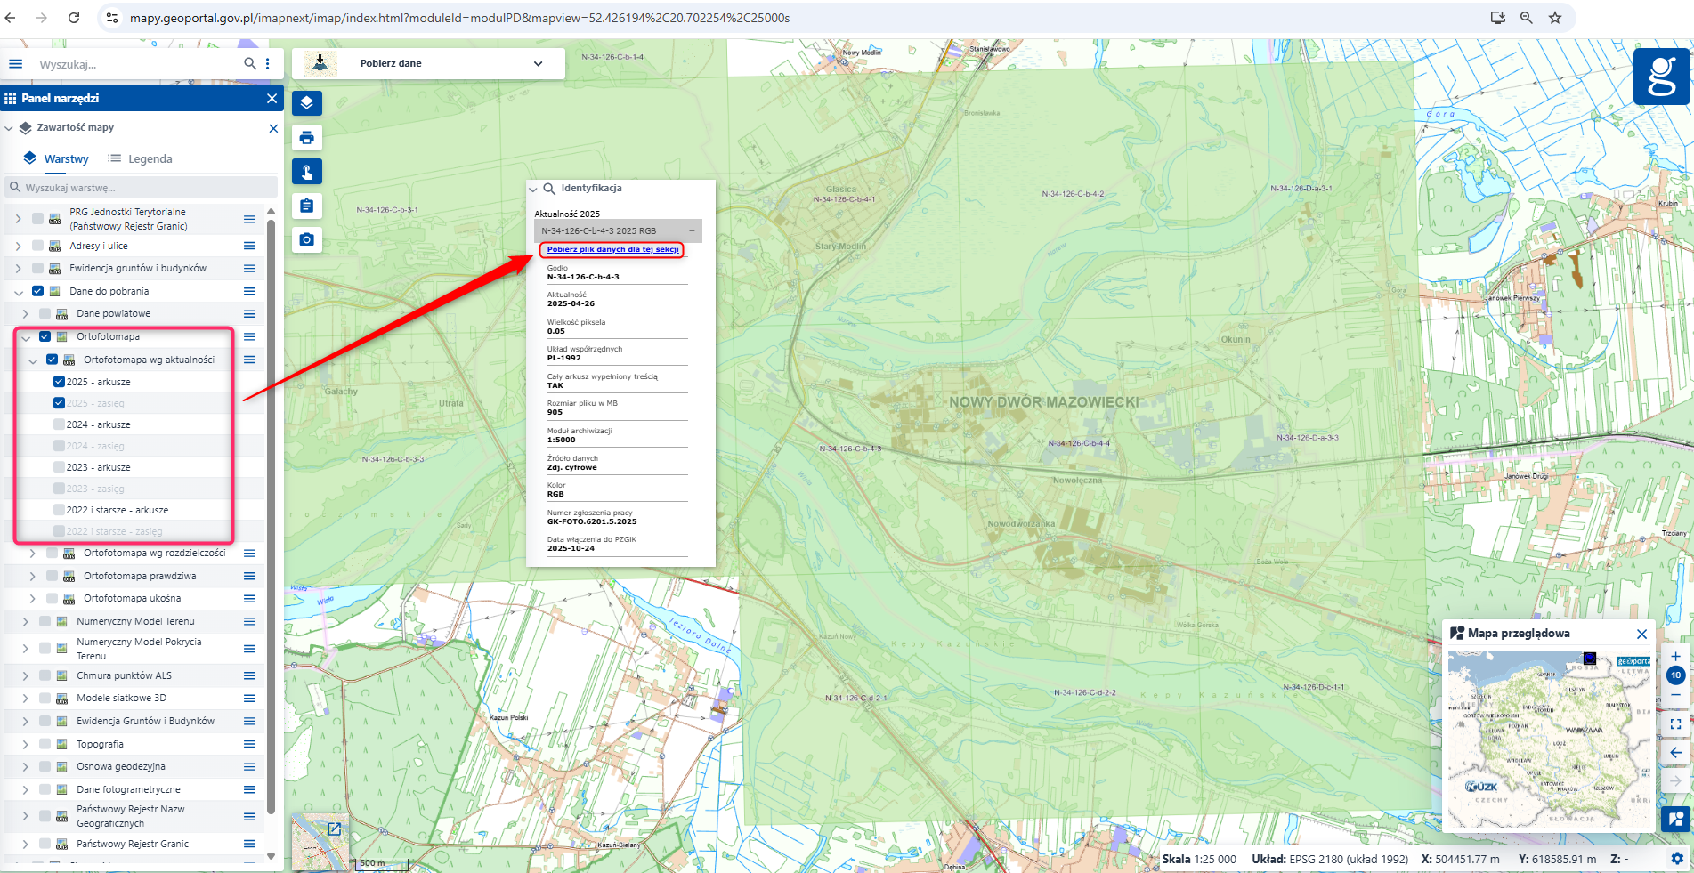Click the print map icon
Image resolution: width=1694 pixels, height=873 pixels.
(307, 137)
